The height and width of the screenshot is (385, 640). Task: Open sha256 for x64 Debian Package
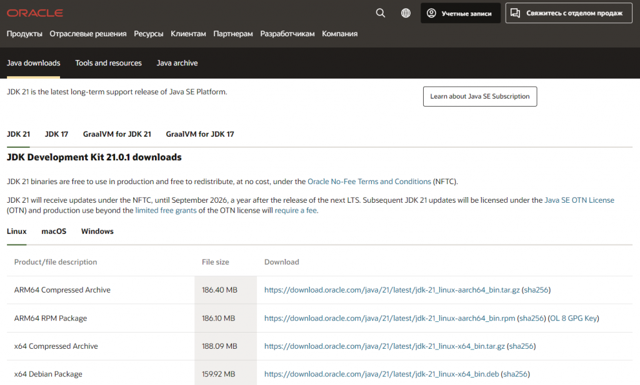(x=515, y=374)
